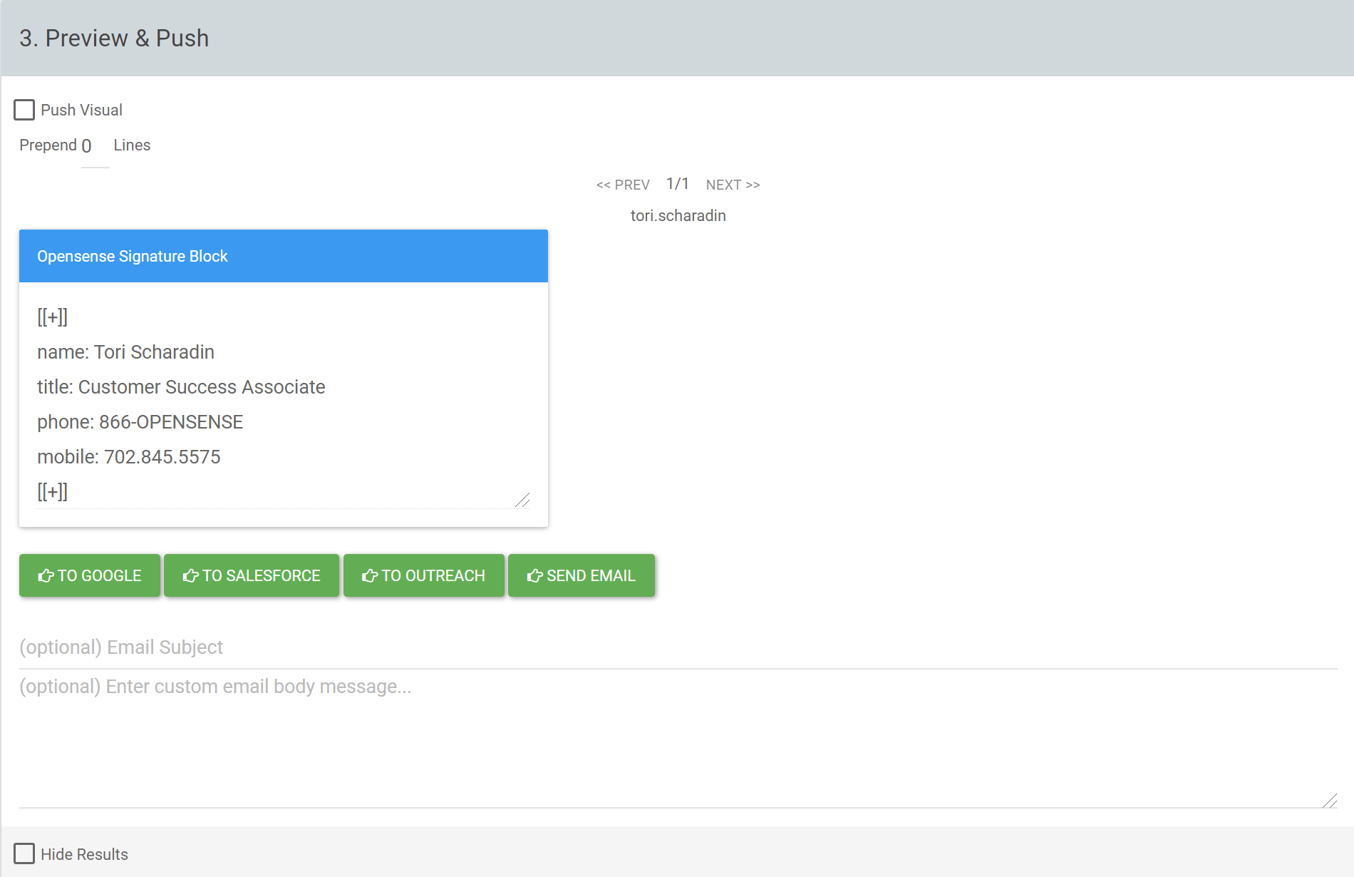Push signature with TO OUTREACH button
The width and height of the screenshot is (1354, 877).
point(423,575)
